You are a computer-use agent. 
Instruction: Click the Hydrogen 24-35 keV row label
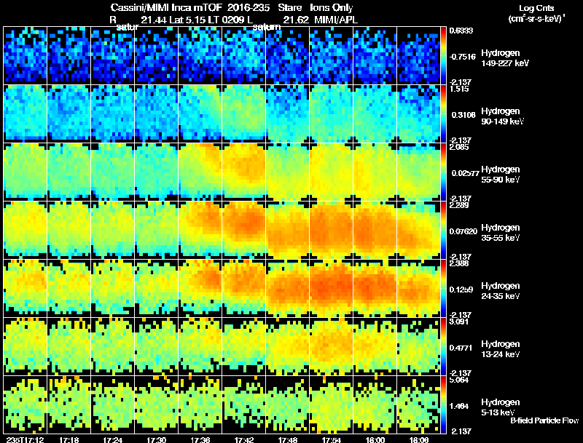[501, 291]
